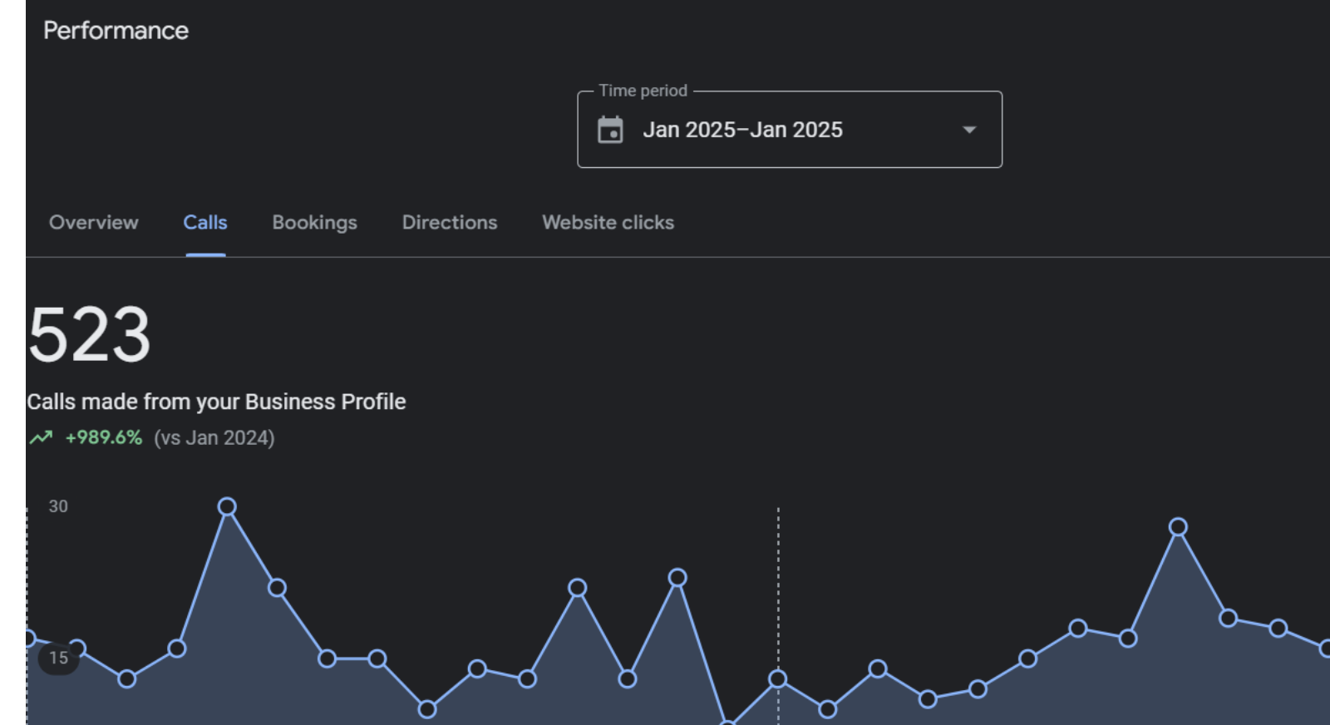This screenshot has height=725, width=1330.
Task: Select the tallest peak point on chart's right half
Action: click(x=1178, y=526)
